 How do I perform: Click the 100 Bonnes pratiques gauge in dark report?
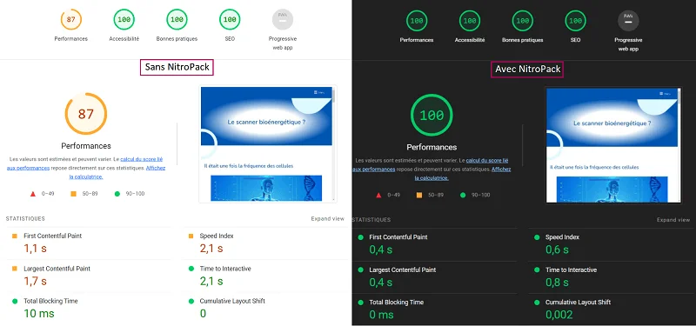pyautogui.click(x=523, y=21)
